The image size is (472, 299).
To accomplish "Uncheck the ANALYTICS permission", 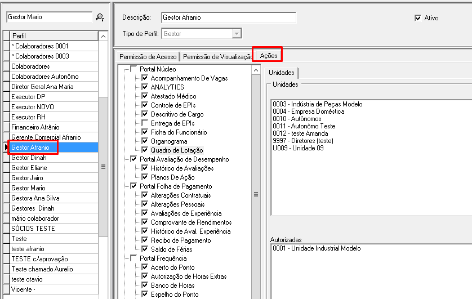I will pyautogui.click(x=145, y=87).
